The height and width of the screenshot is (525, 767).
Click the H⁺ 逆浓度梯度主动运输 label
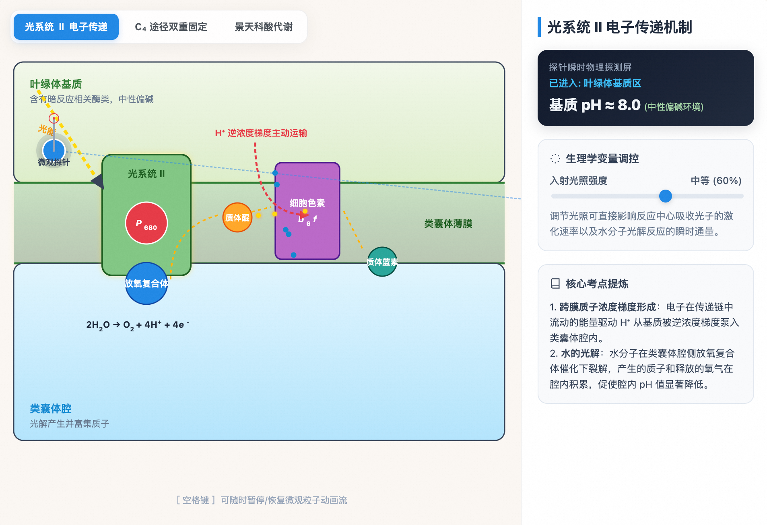point(261,133)
